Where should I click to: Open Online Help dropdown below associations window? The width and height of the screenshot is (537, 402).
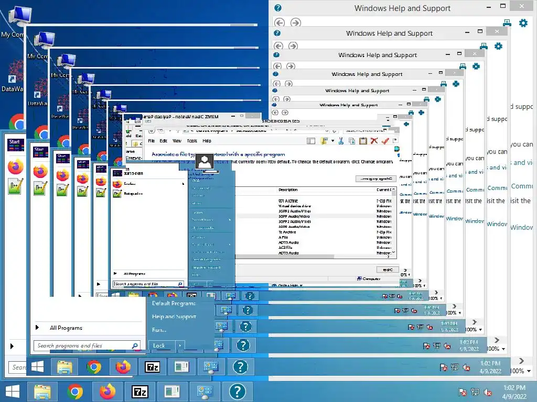click(287, 286)
